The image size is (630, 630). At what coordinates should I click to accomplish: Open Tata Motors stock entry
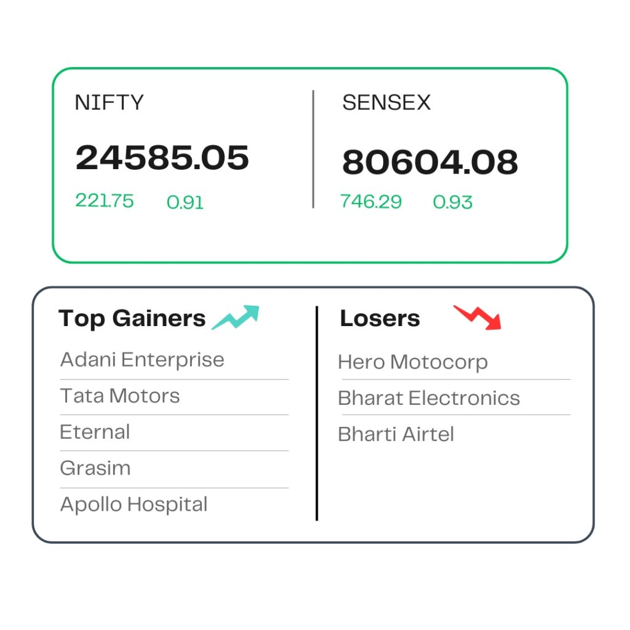pos(120,396)
